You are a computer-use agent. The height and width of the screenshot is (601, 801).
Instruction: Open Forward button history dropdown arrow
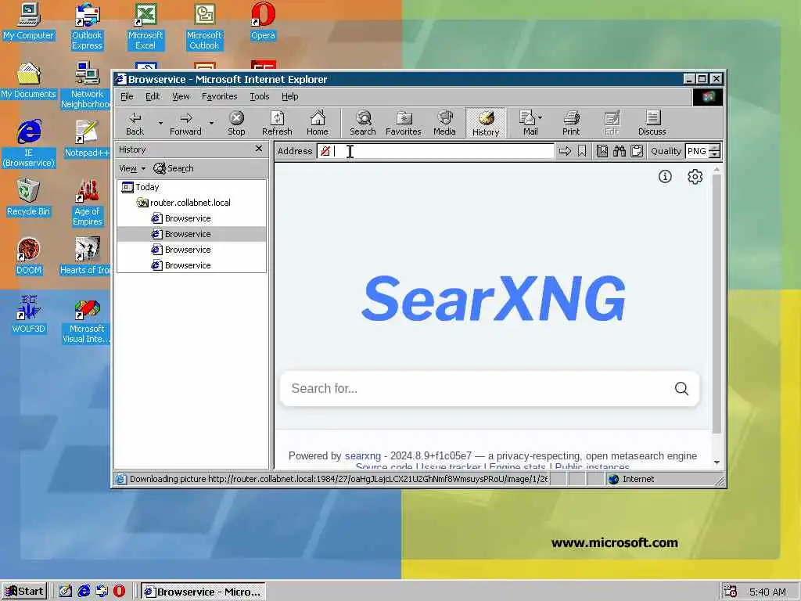tap(211, 123)
